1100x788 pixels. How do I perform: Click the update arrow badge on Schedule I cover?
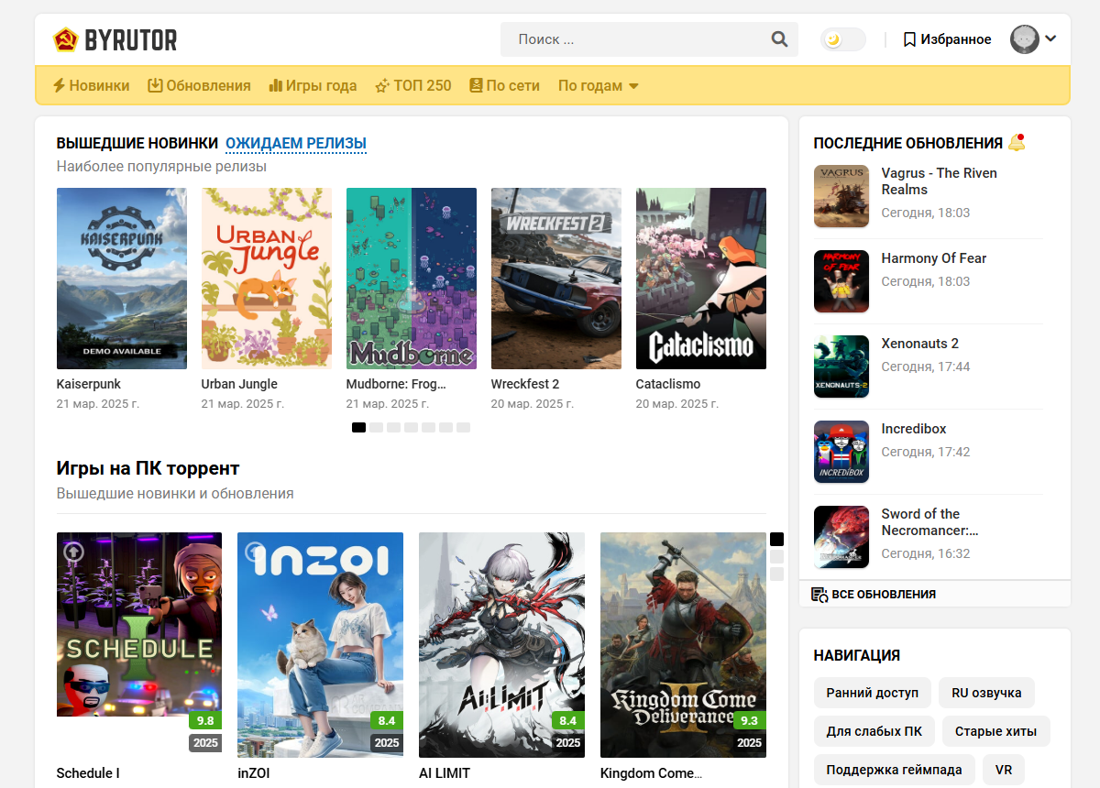72,552
